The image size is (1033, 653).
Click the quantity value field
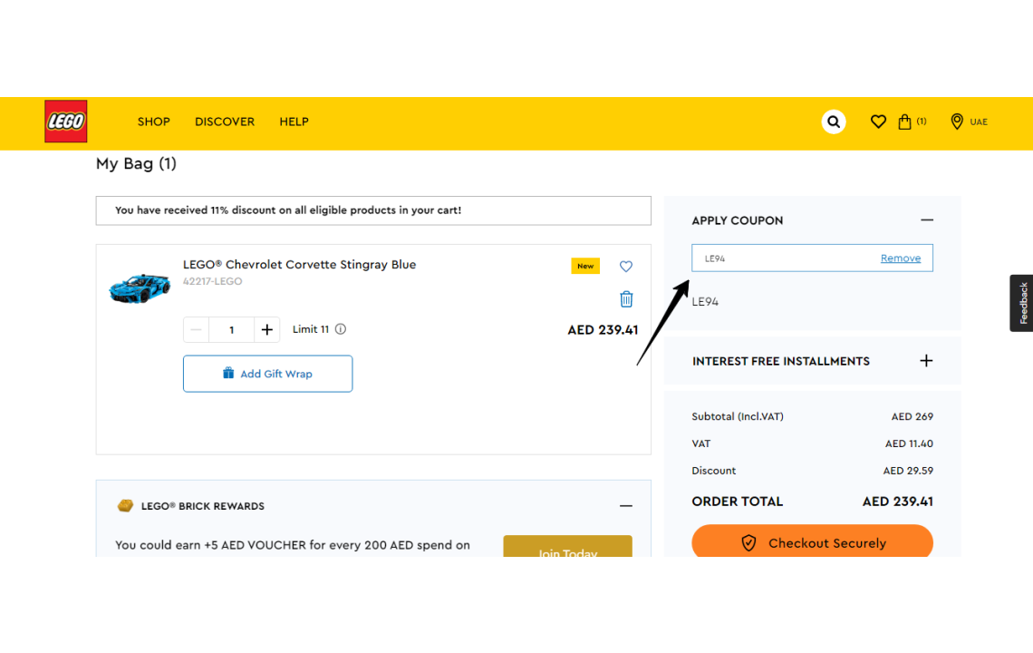pos(231,330)
